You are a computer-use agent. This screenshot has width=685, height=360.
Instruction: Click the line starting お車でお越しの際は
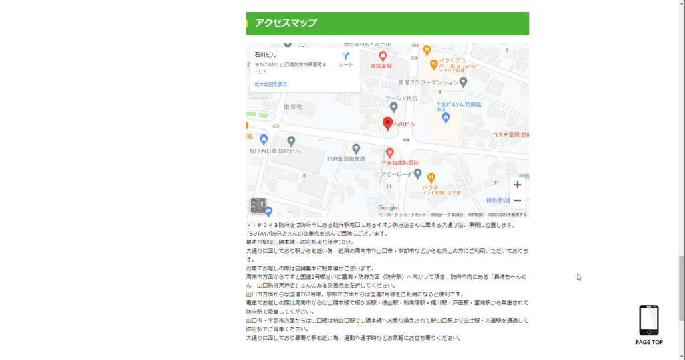click(310, 268)
